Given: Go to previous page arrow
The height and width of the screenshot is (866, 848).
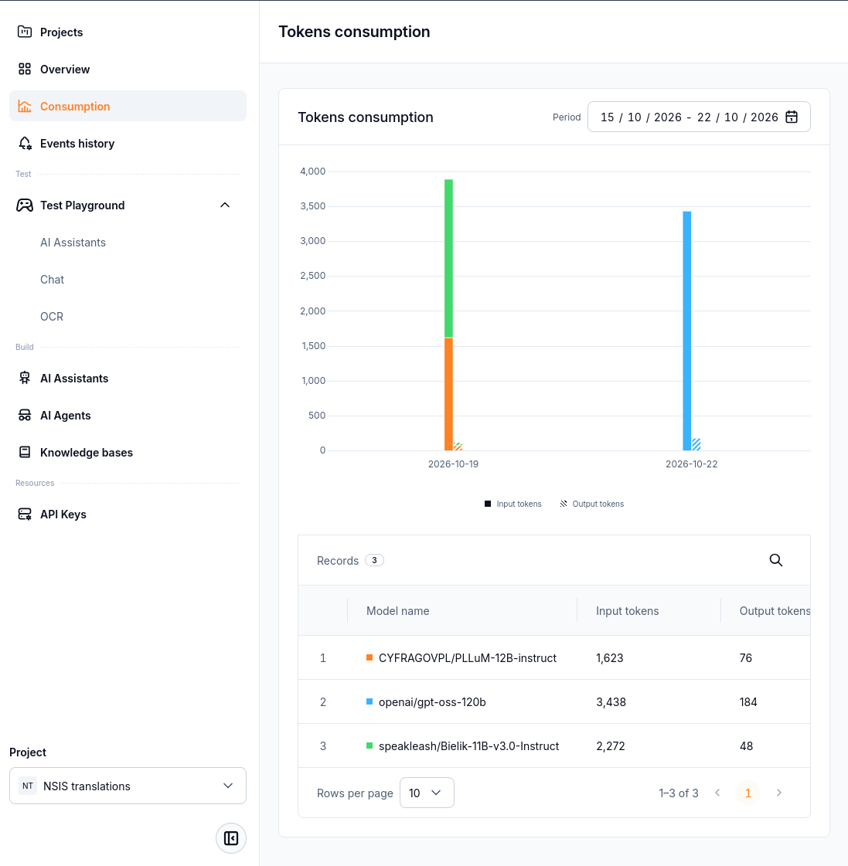Looking at the screenshot, I should click(717, 793).
